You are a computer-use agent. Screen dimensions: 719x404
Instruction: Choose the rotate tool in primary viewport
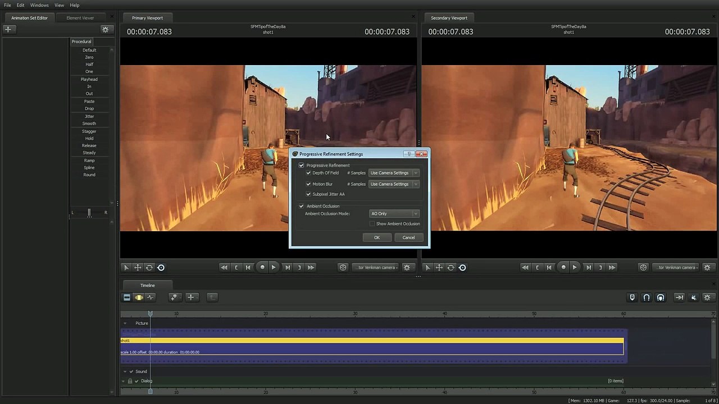click(x=149, y=268)
